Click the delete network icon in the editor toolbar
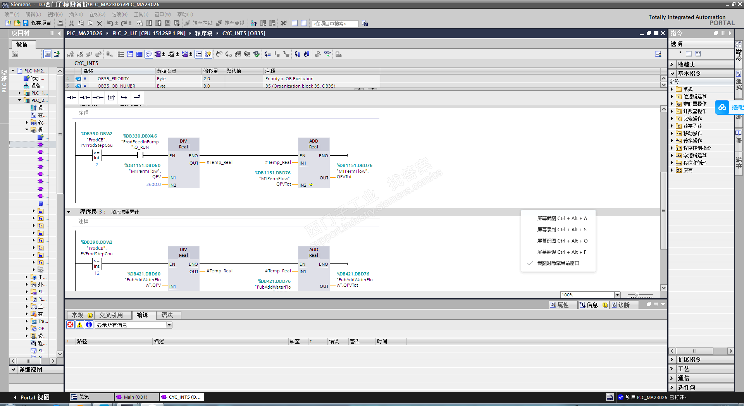This screenshot has width=744, height=406. tap(80, 54)
